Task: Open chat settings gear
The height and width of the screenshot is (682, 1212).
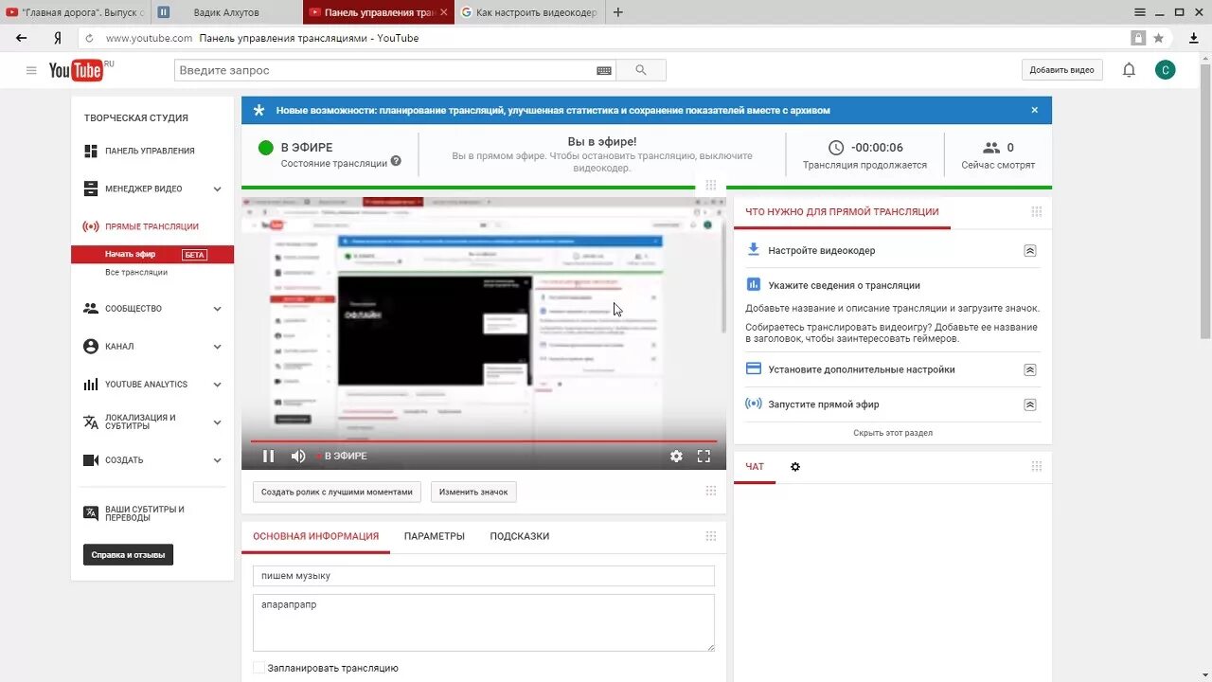Action: (x=795, y=467)
